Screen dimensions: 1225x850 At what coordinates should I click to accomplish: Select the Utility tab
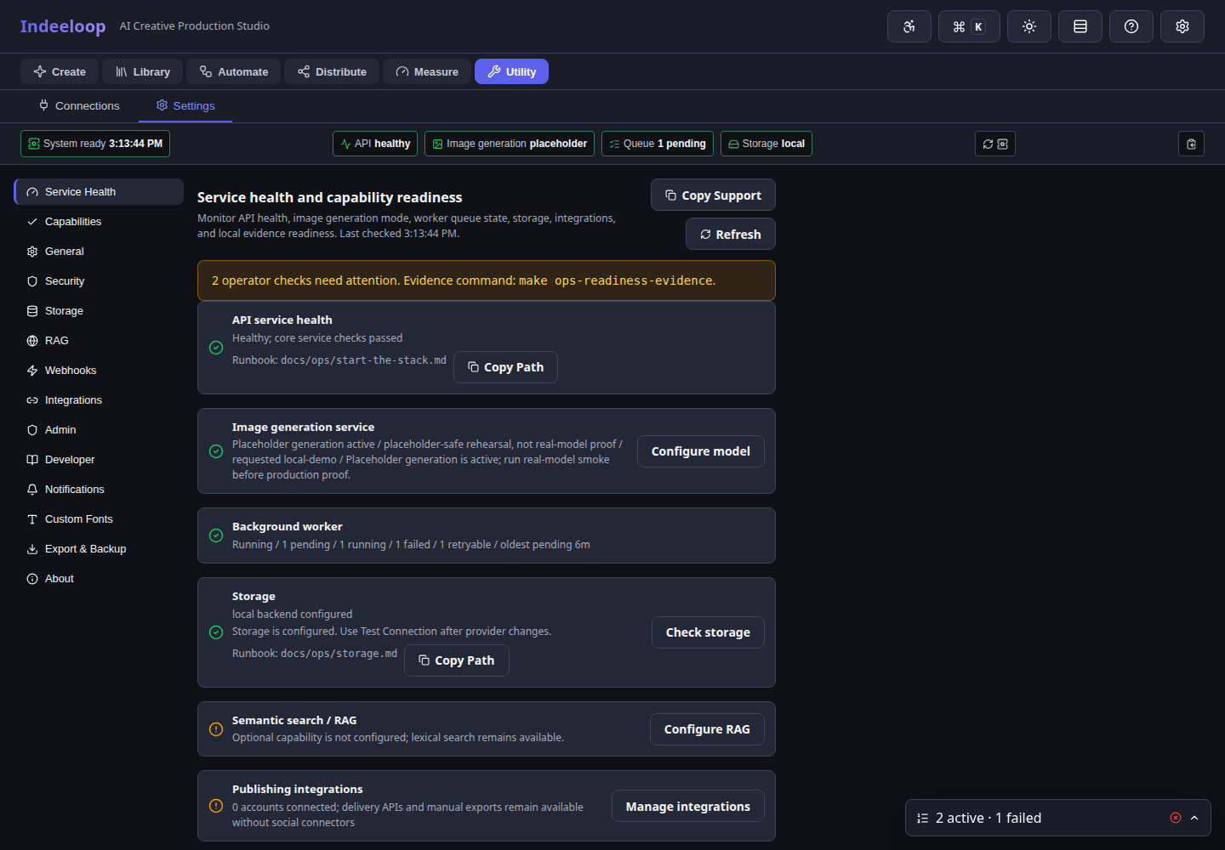tap(511, 72)
